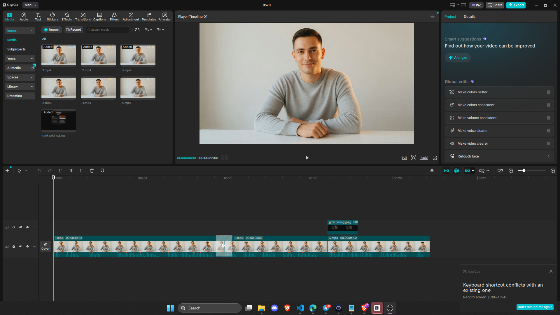Click the microphone voiceover record icon
This screenshot has height=315, width=560.
[432, 171]
